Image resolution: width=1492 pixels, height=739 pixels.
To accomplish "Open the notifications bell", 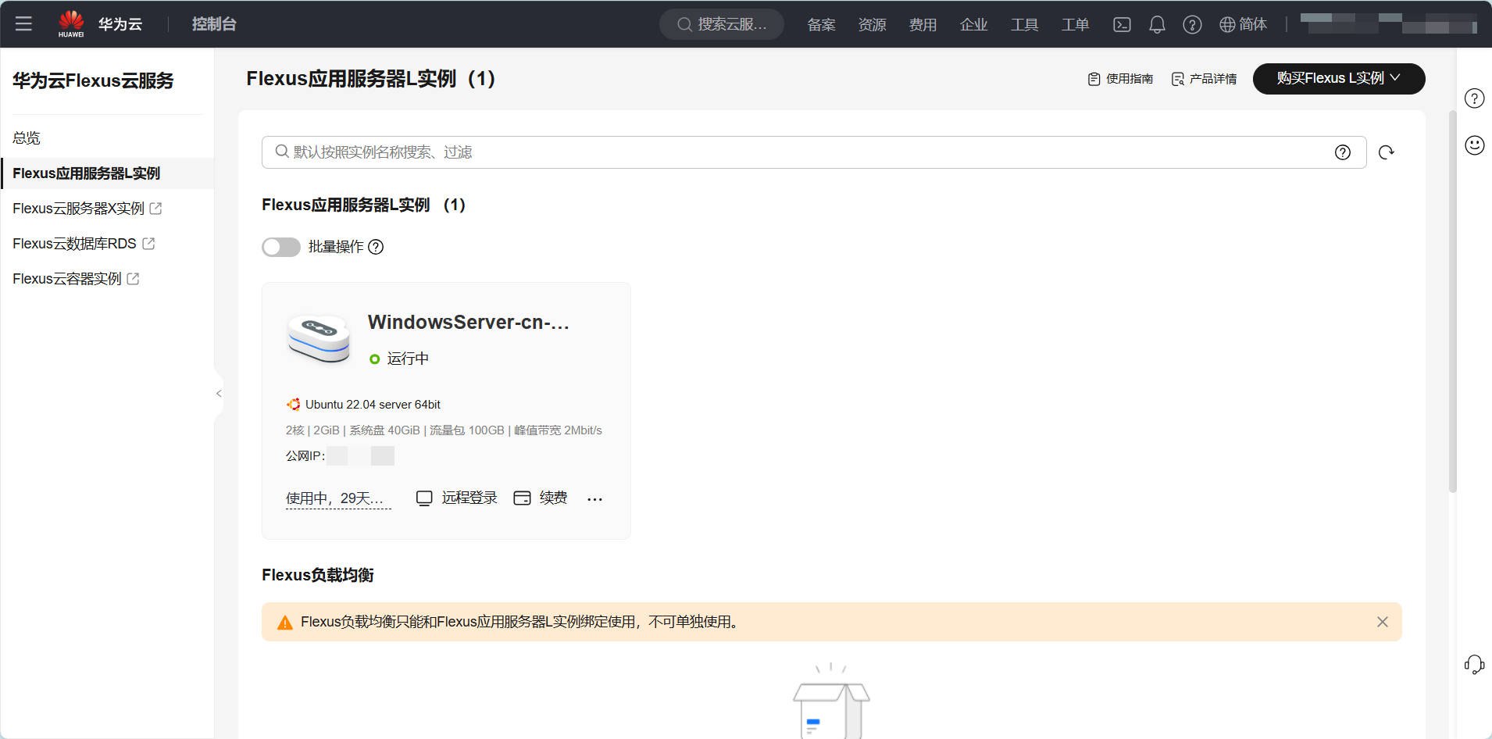I will click(x=1157, y=24).
